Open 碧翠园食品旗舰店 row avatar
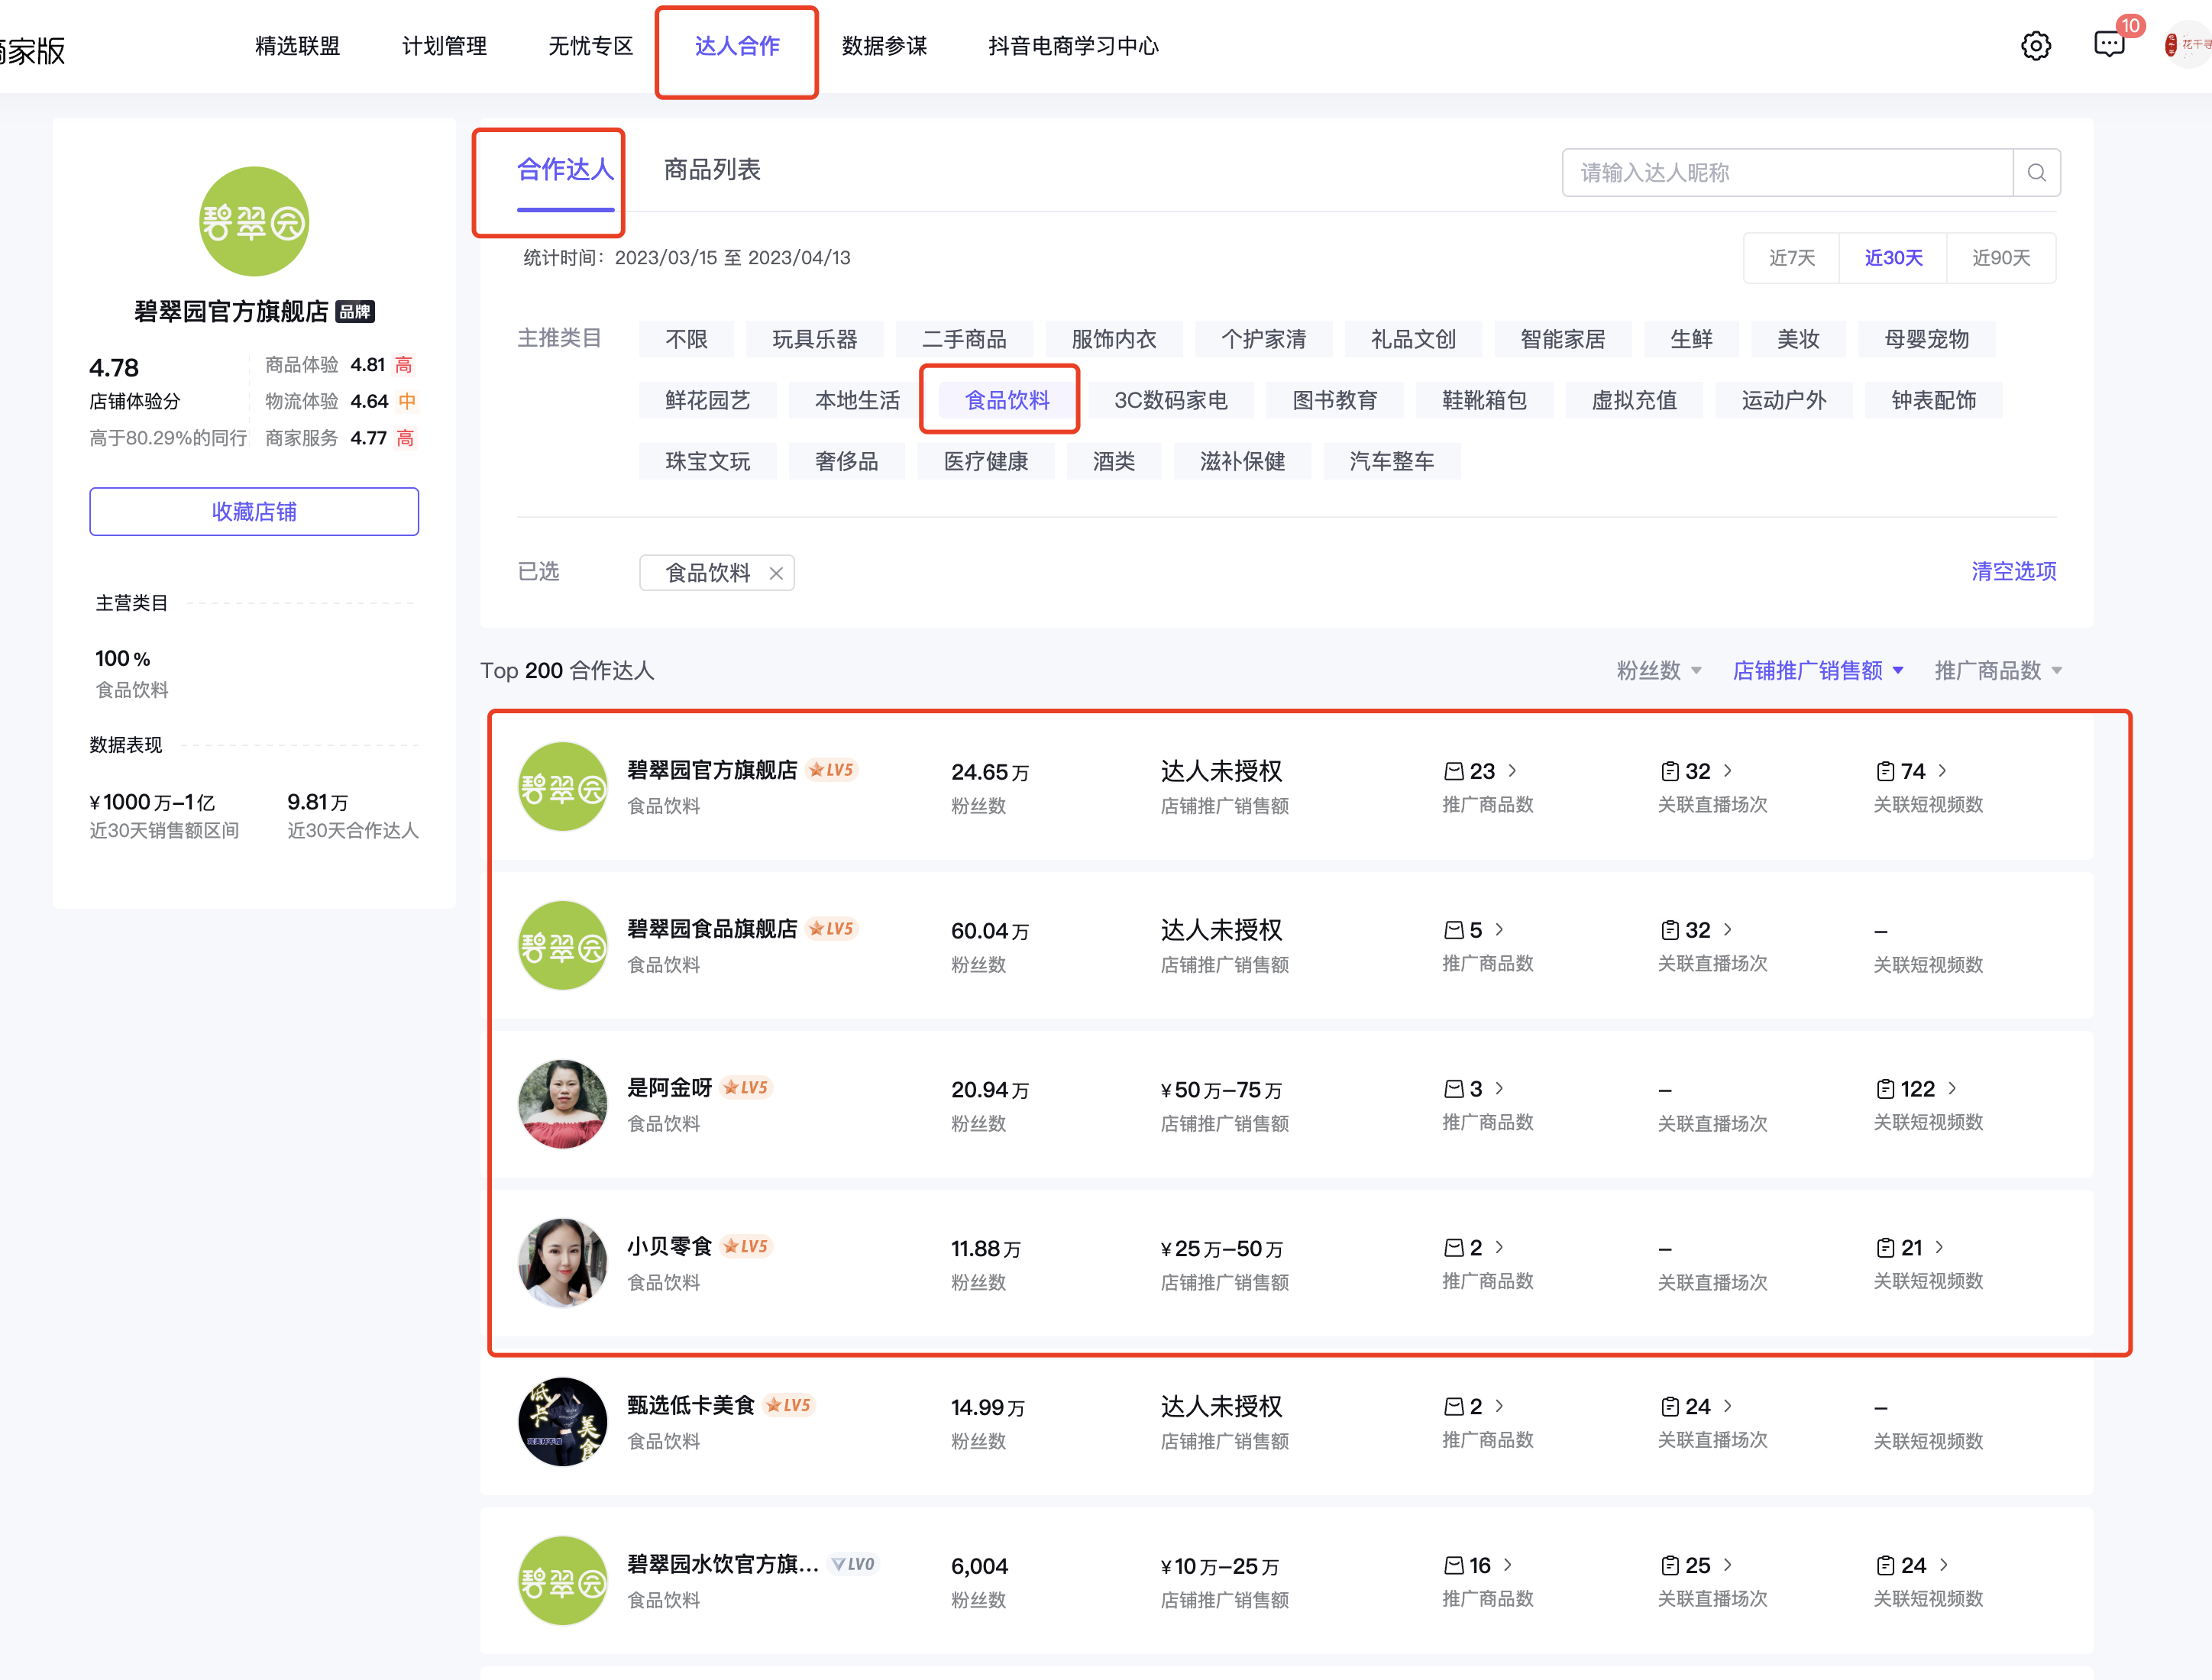The height and width of the screenshot is (1680, 2212). pos(563,946)
